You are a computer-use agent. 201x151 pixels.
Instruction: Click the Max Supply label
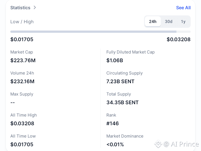pyautogui.click(x=22, y=94)
